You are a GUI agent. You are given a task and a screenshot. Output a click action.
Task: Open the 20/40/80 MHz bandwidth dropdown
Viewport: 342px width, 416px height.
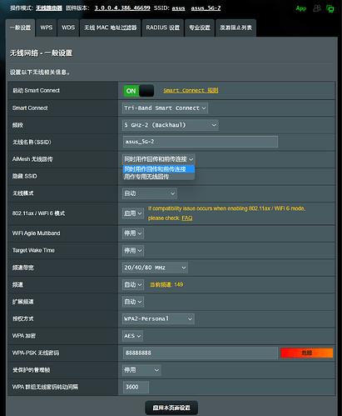click(x=155, y=268)
